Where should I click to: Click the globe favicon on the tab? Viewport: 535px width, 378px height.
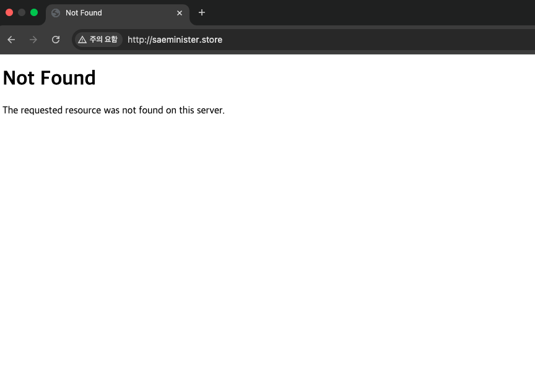click(x=56, y=13)
